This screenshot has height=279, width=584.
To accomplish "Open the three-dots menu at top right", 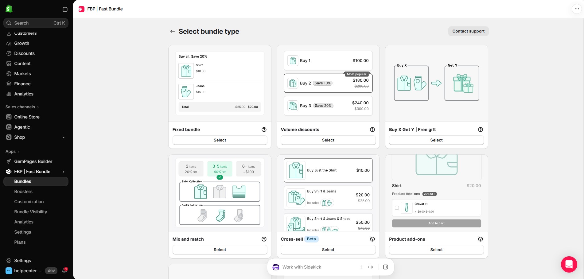I will coord(577,9).
